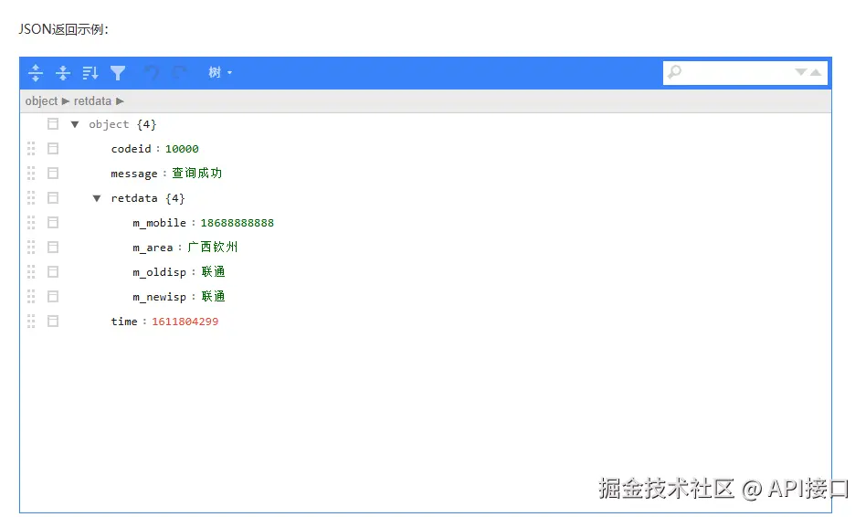Edit the m_newisp value 联通
Screen dimensions: 866x517
coord(213,296)
